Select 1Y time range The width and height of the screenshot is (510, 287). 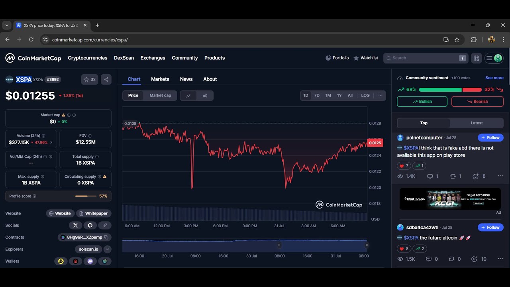(339, 96)
